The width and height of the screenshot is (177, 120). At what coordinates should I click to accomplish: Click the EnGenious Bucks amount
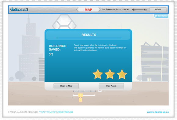125,9
